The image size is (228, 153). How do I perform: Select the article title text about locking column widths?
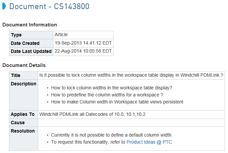tap(131, 75)
